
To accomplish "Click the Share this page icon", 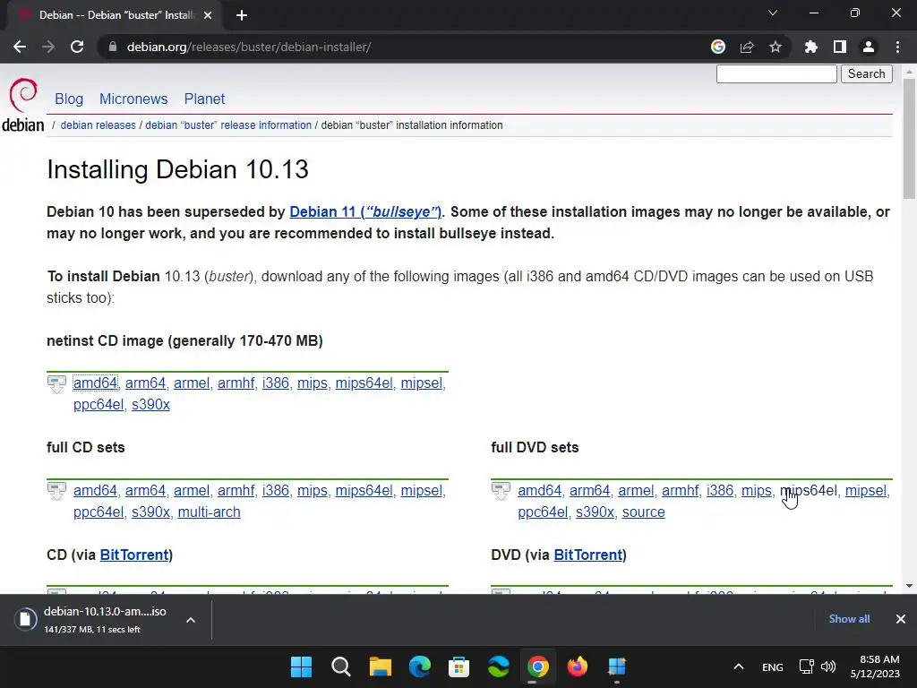I will click(x=747, y=47).
